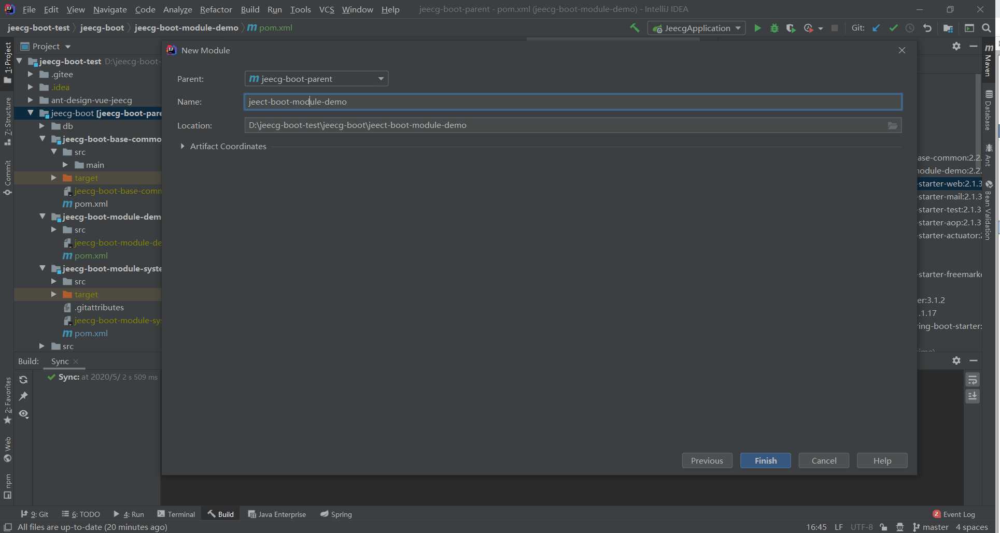Open the Parent module dropdown
The height and width of the screenshot is (533, 1000).
pyautogui.click(x=316, y=79)
